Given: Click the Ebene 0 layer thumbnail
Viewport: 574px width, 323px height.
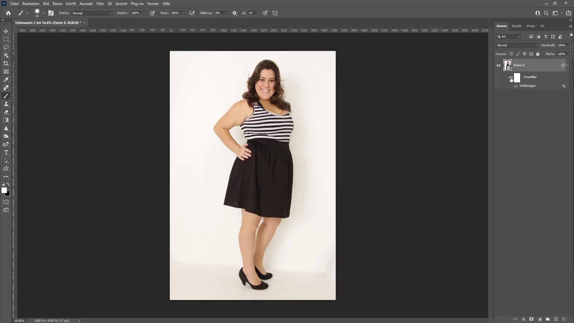Looking at the screenshot, I should [507, 64].
